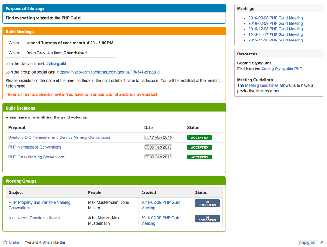
Task: Click the Meetings sidebar heading
Action: 246,9
